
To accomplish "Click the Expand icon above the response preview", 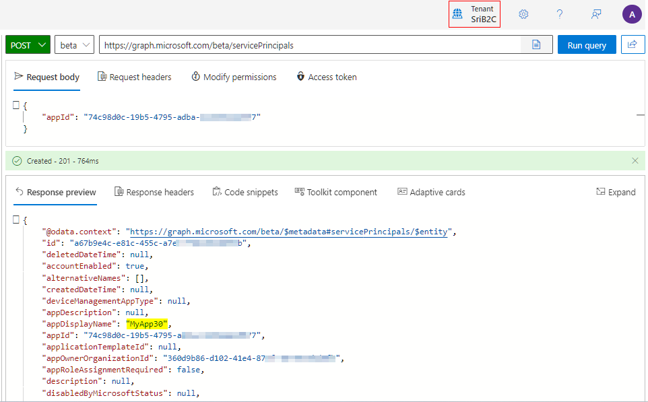I will point(615,192).
